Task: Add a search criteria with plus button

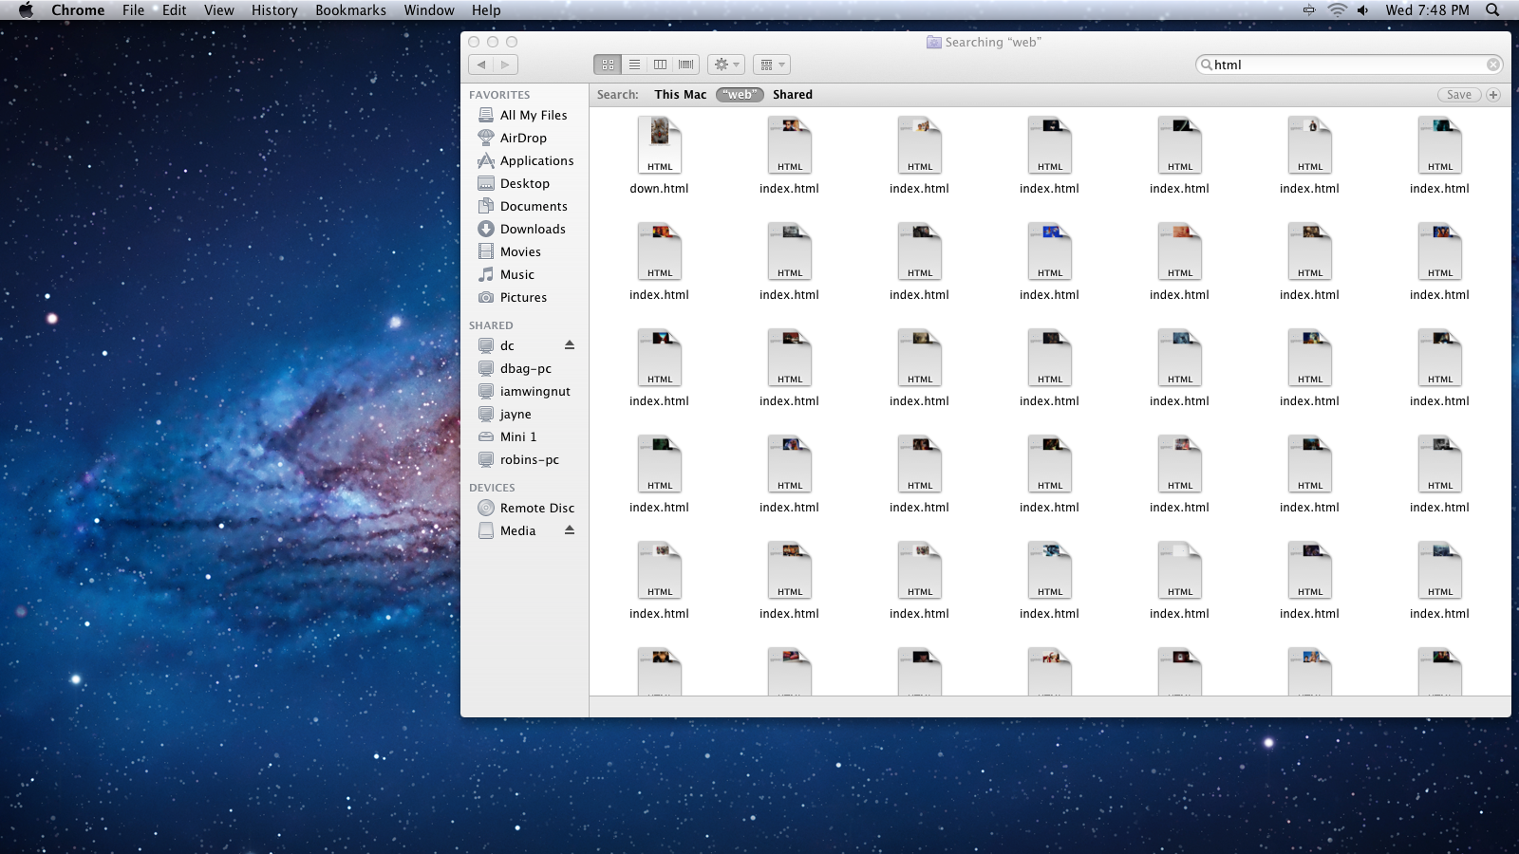Action: point(1493,95)
